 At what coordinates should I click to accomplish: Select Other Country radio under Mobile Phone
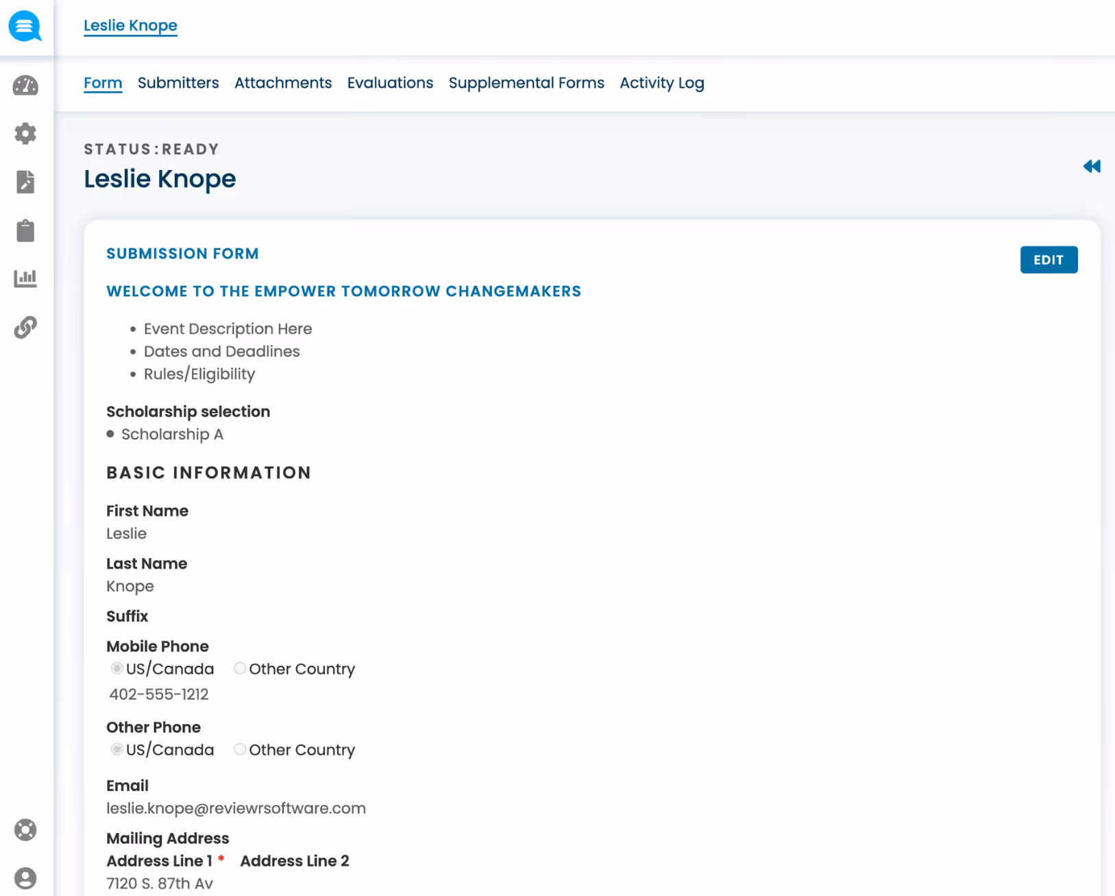pos(240,668)
